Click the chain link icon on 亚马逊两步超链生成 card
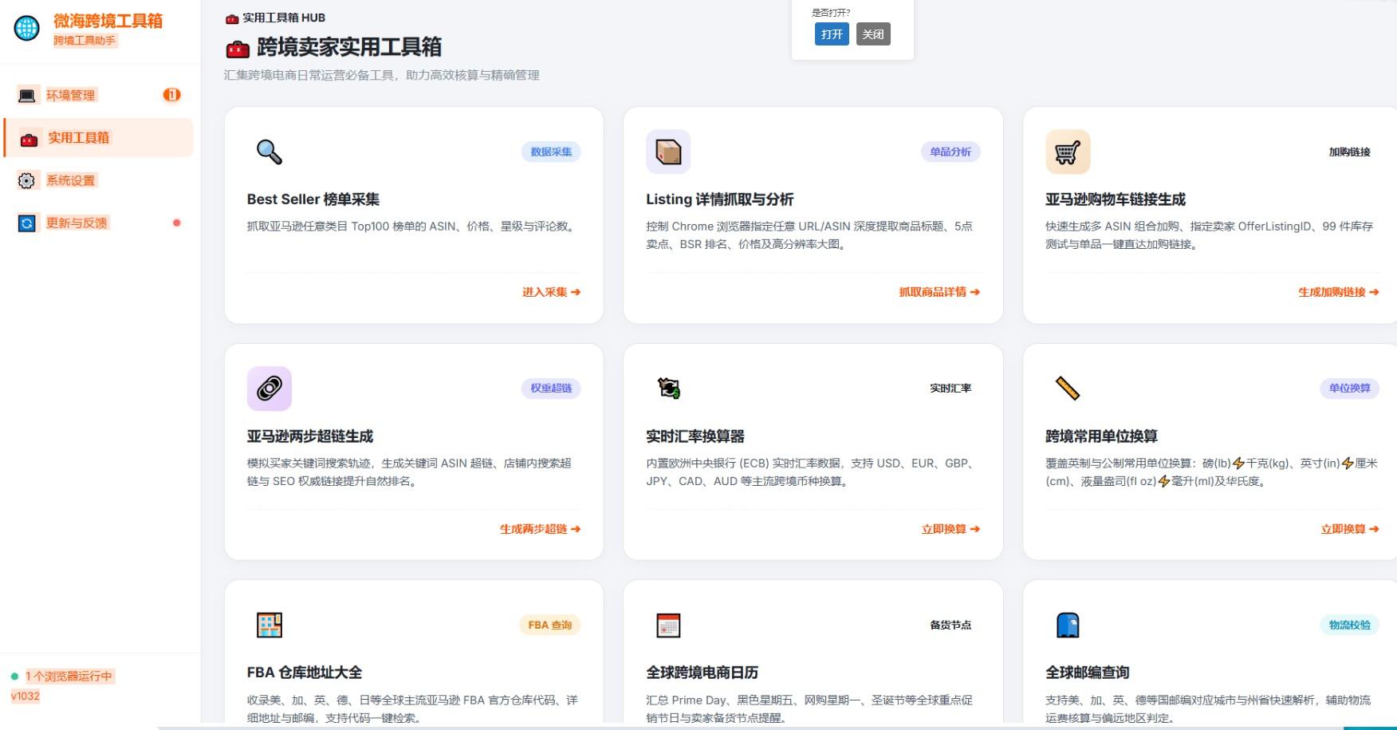This screenshot has height=730, width=1397. 270,389
